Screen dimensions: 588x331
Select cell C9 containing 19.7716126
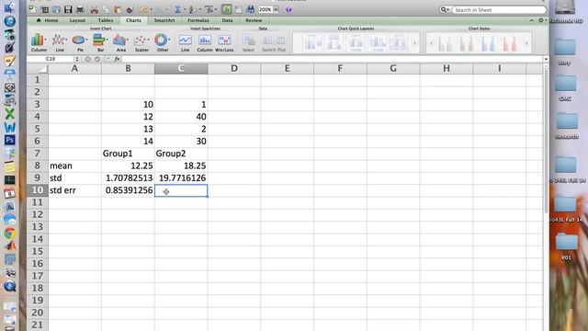tap(181, 177)
